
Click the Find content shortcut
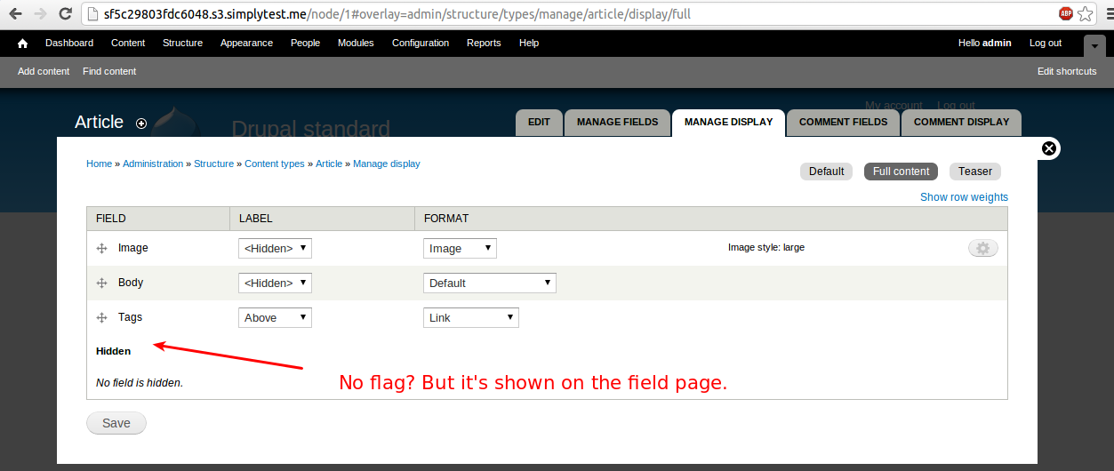(109, 71)
